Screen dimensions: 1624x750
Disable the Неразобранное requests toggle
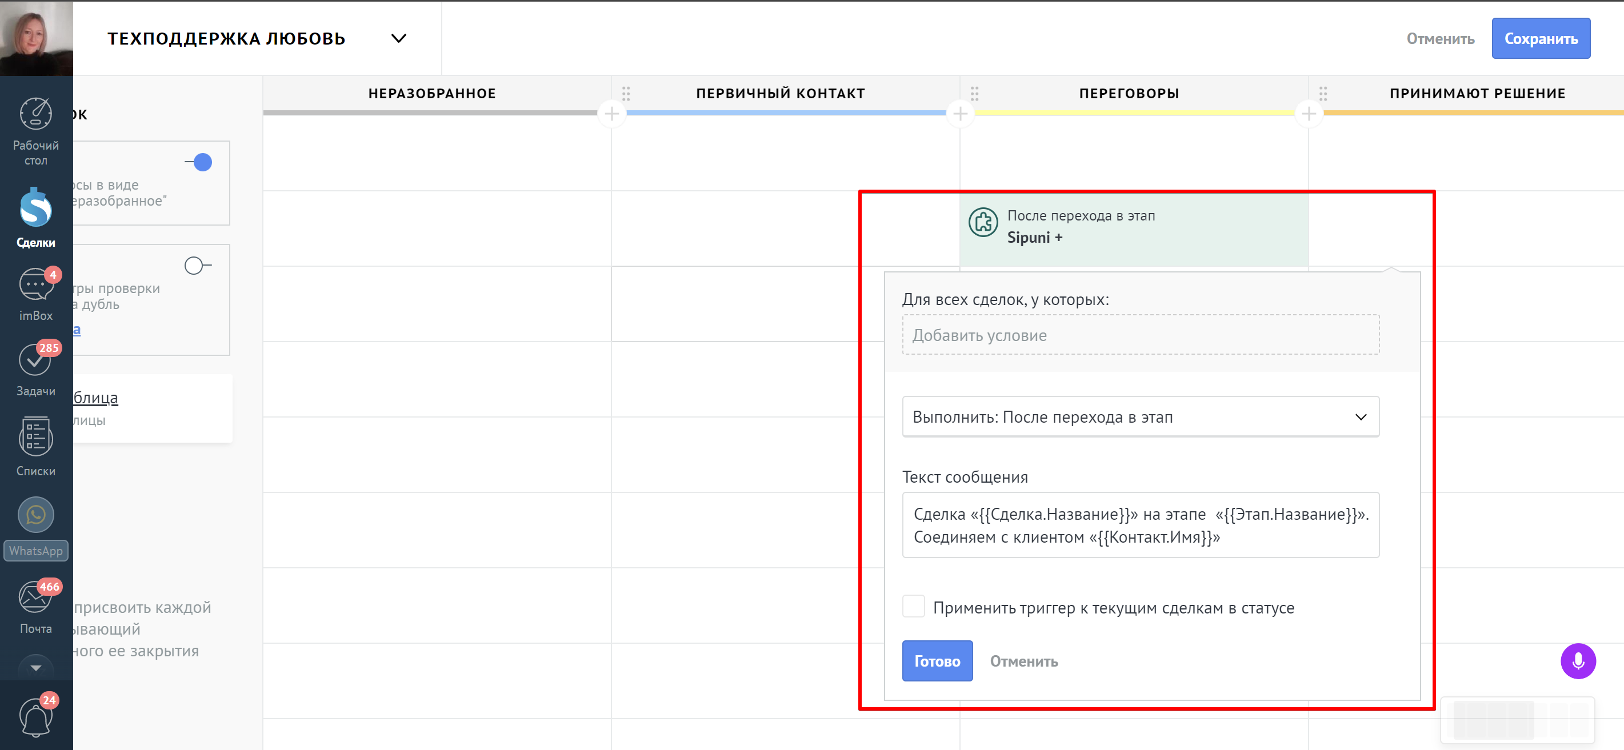199,163
